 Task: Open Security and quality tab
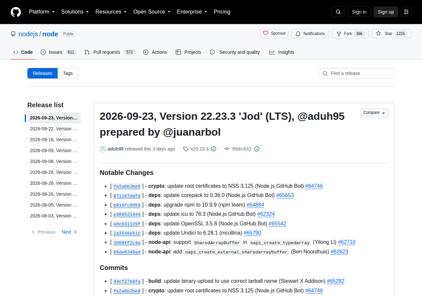pyautogui.click(x=235, y=52)
